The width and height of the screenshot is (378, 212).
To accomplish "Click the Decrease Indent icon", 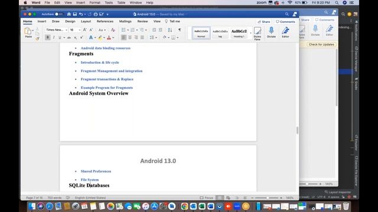I will (x=154, y=30).
